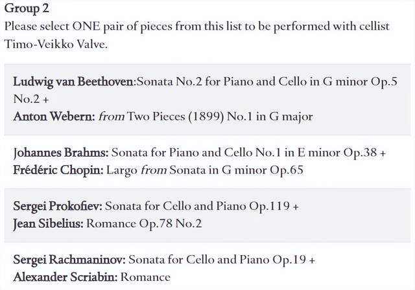Viewport: 415px width, 290px height.
Task: Click the Largo from Sonata Op.65 text
Action: click(x=205, y=170)
